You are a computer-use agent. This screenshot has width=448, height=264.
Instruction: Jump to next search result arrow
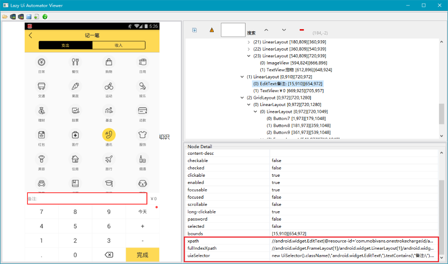coord(284,30)
